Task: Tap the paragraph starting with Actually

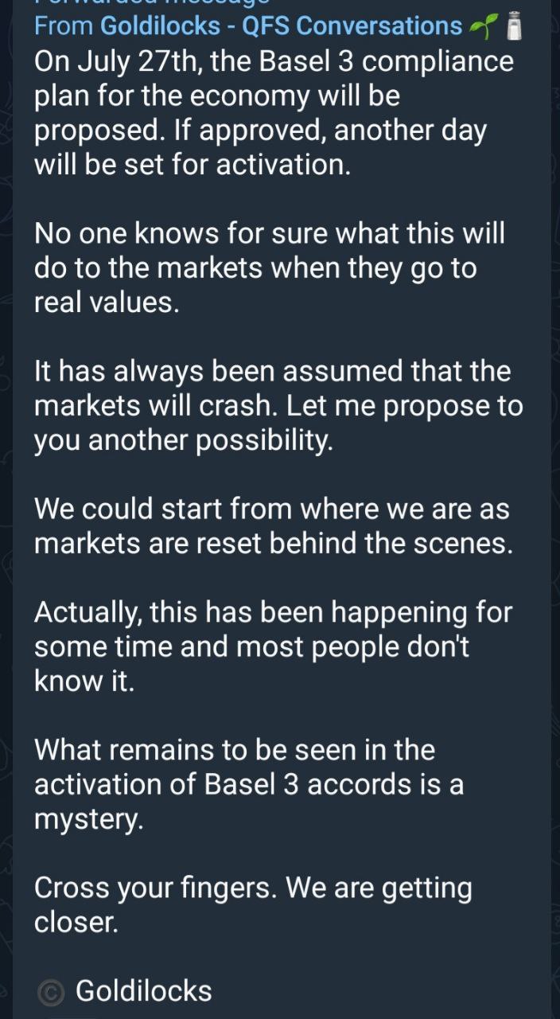Action: (273, 646)
